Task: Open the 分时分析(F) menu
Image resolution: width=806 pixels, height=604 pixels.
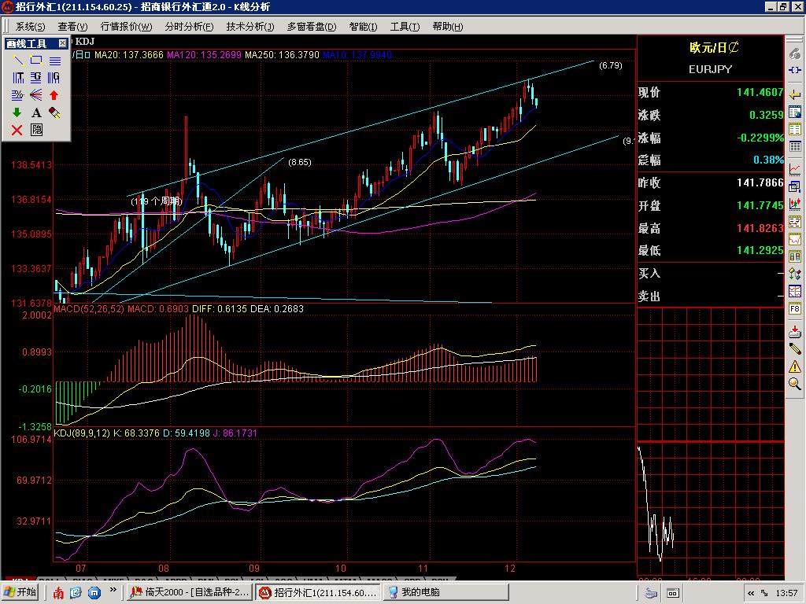Action: (189, 26)
